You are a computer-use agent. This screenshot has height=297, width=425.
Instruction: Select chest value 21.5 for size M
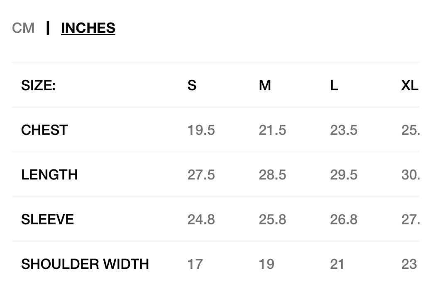273,130
